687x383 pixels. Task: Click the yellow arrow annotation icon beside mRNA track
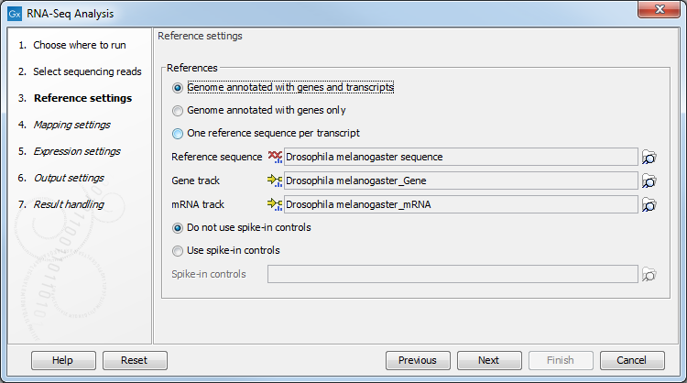[275, 203]
